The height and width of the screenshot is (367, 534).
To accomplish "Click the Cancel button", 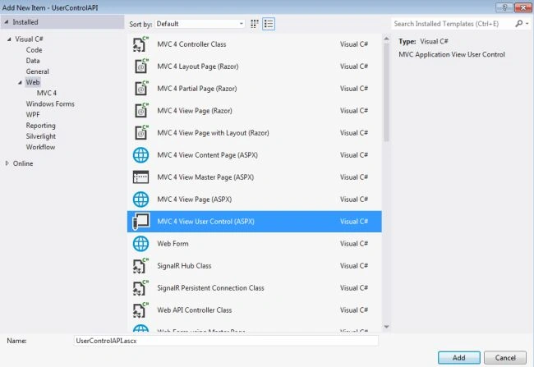I will click(x=505, y=358).
